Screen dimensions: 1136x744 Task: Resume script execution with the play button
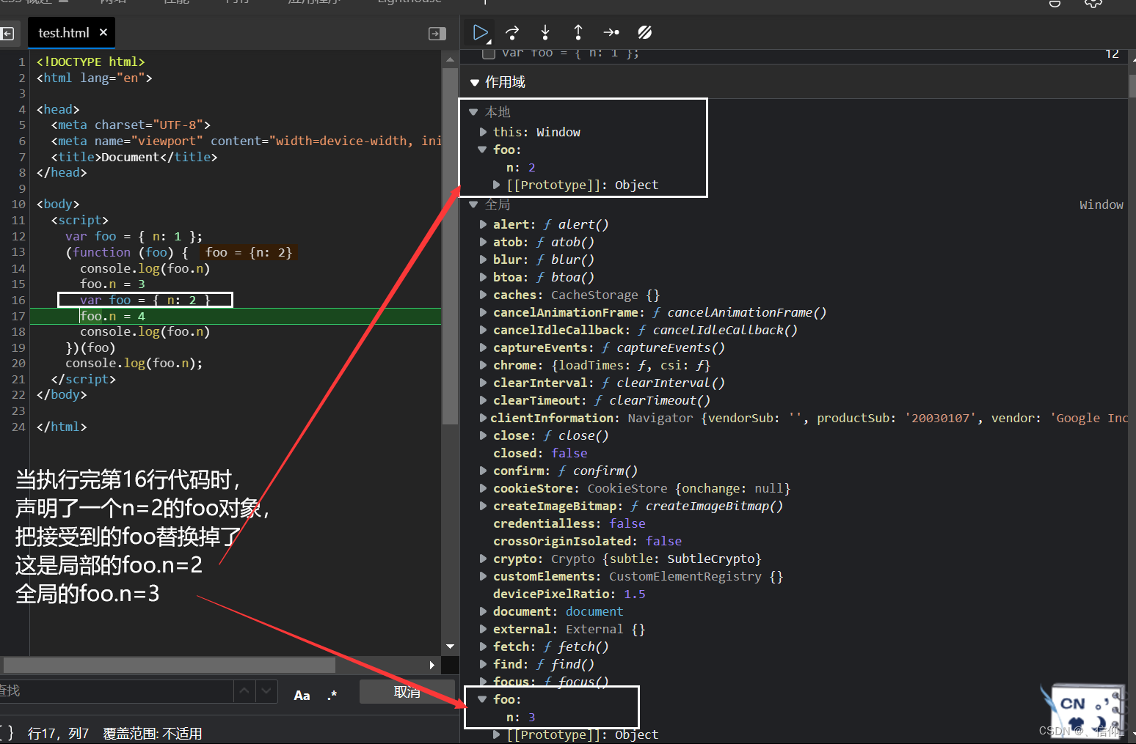pos(480,32)
